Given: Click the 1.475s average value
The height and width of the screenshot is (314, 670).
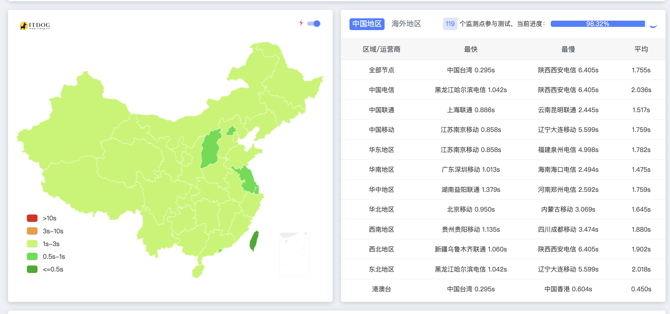Looking at the screenshot, I should pos(641,169).
